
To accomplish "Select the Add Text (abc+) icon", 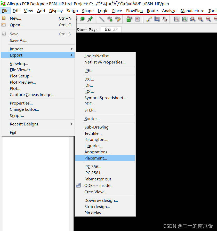I will (x=110, y=19).
